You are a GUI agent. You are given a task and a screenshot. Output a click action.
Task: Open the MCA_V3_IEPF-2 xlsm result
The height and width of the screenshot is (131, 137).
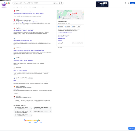(x=21, y=71)
